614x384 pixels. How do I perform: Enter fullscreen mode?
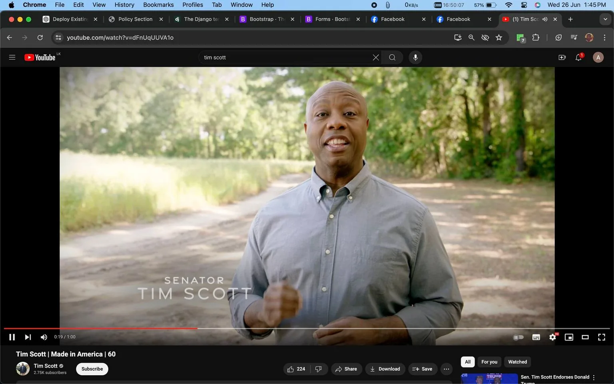click(602, 337)
